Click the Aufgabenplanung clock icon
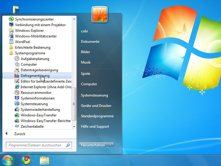The image size is (221, 166). 17,59
